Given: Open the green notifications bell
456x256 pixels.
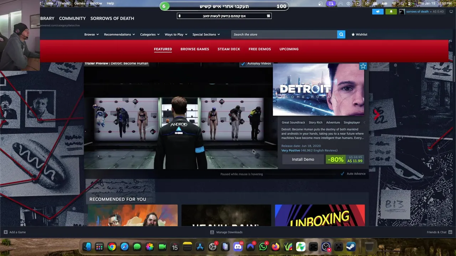Looking at the screenshot, I should point(391,11).
